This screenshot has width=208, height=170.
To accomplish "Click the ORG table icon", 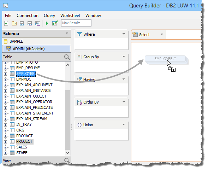I will 12,130.
